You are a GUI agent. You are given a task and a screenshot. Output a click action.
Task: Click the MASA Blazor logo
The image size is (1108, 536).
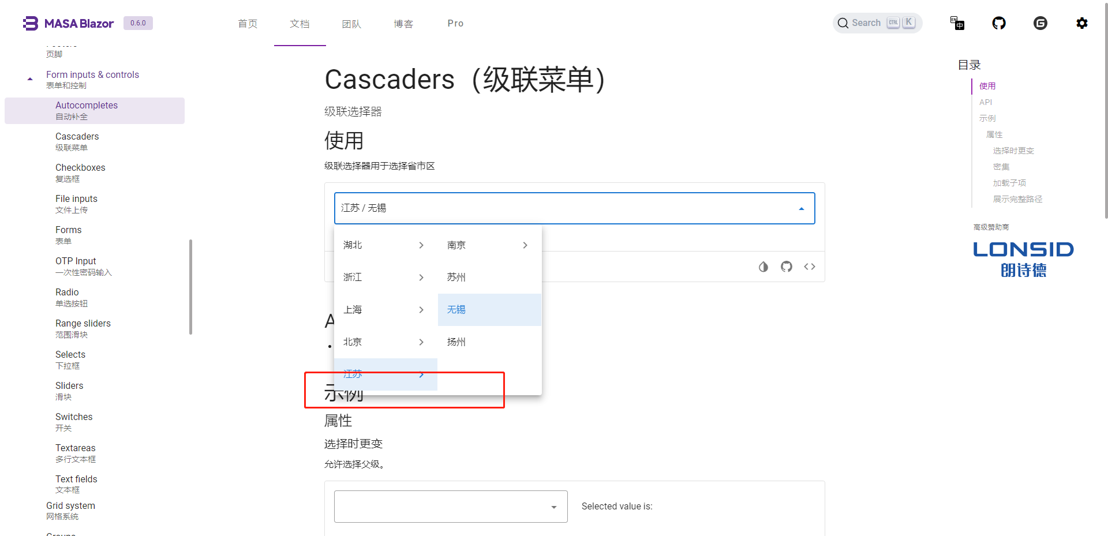[x=68, y=23]
